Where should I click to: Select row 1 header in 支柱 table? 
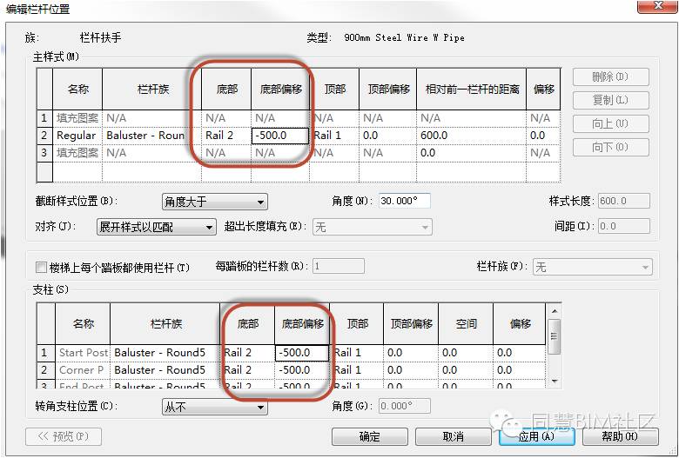coord(45,353)
